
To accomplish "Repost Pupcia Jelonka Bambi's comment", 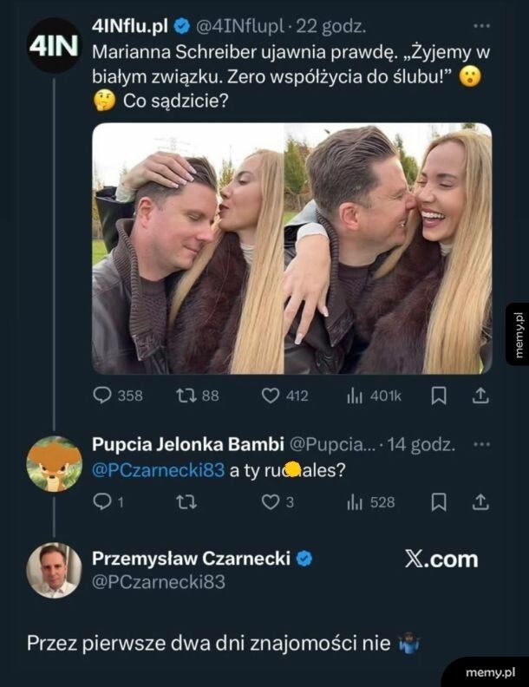I will click(x=186, y=501).
